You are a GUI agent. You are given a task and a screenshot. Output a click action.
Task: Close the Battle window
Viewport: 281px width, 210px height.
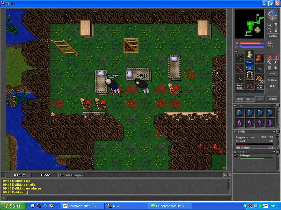click(x=278, y=151)
